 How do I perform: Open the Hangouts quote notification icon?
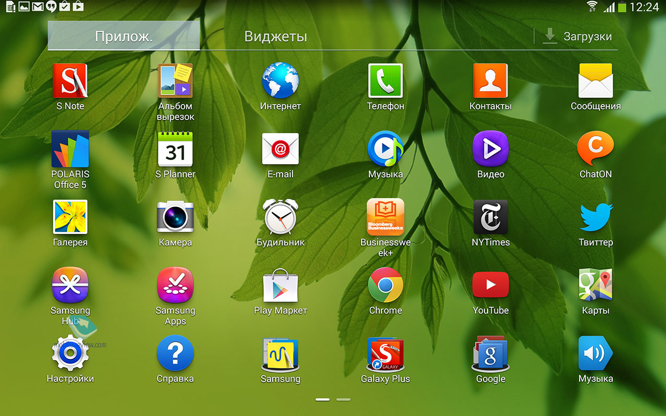coord(51,7)
